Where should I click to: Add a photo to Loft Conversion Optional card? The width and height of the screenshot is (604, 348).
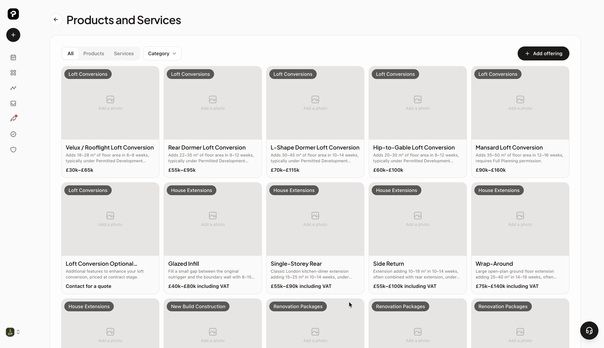[x=110, y=219]
